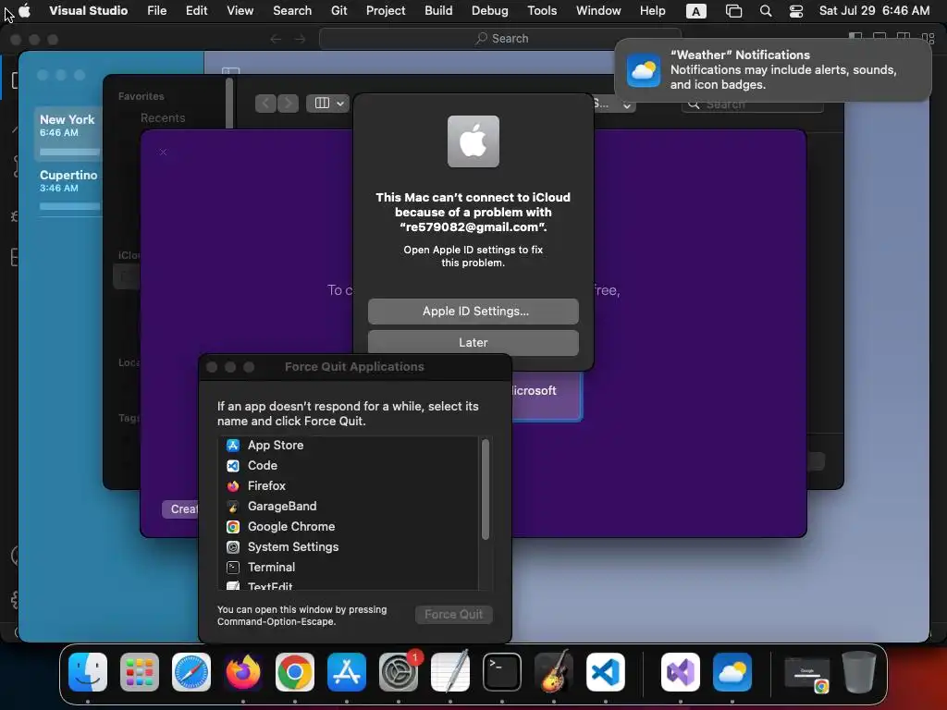Select Terminal in Force Quit list
The height and width of the screenshot is (710, 947).
[x=349, y=567]
